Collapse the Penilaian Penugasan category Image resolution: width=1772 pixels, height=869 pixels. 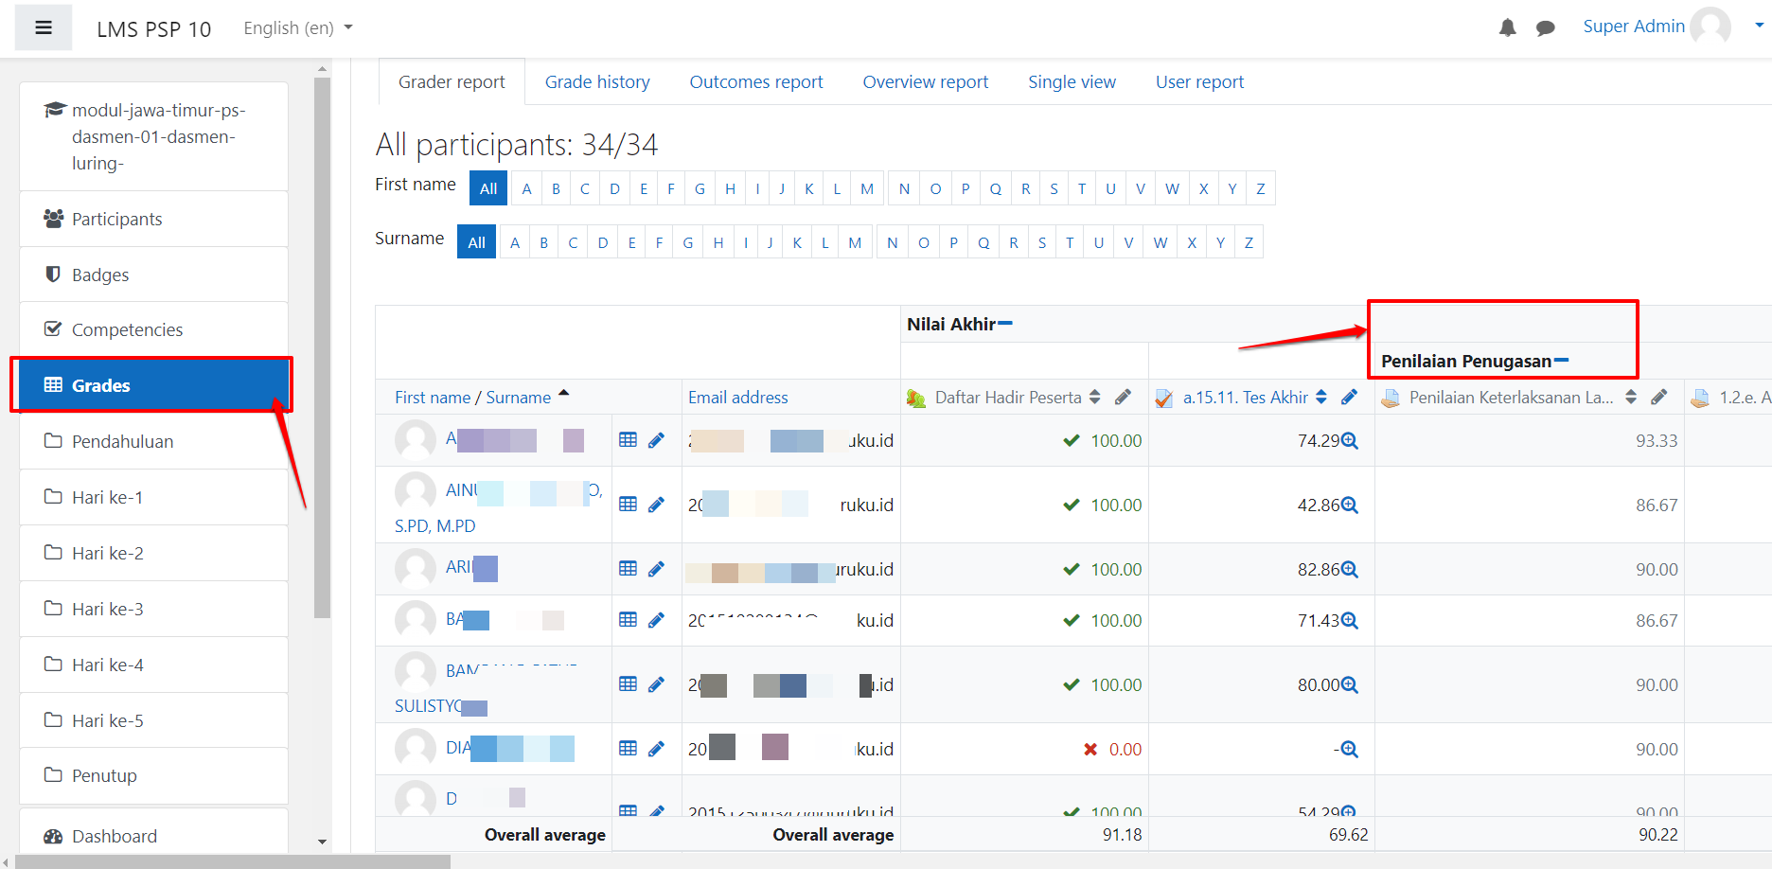pyautogui.click(x=1562, y=361)
